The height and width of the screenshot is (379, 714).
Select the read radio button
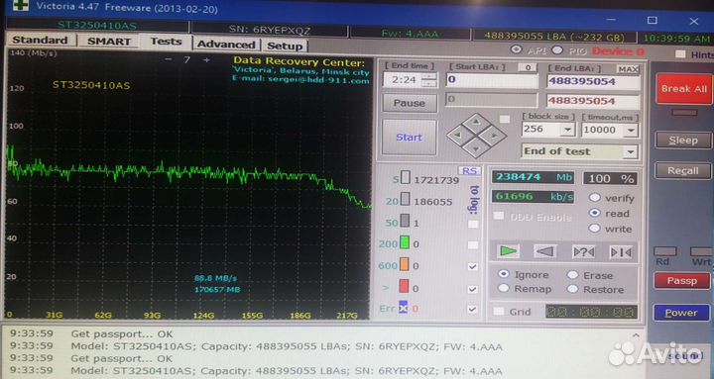tap(594, 213)
